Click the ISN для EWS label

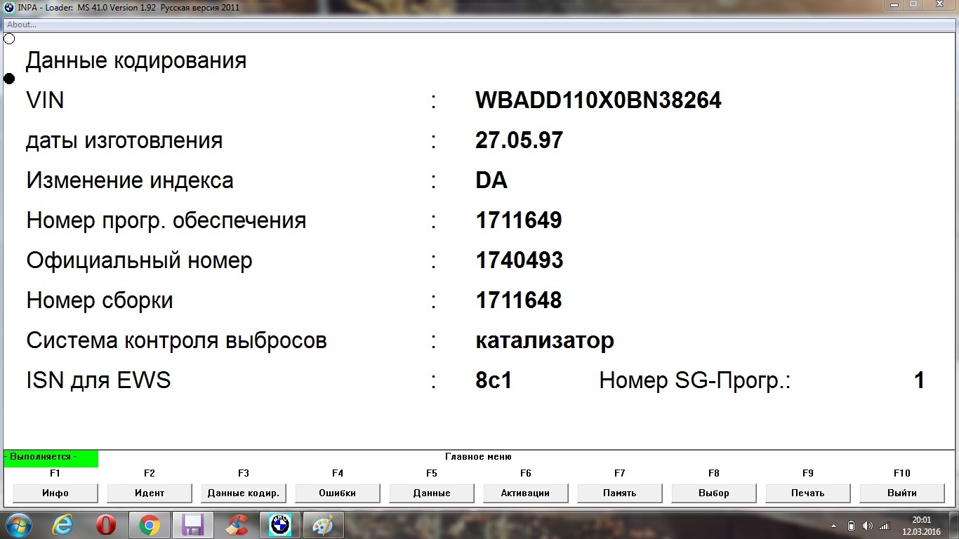[x=98, y=380]
